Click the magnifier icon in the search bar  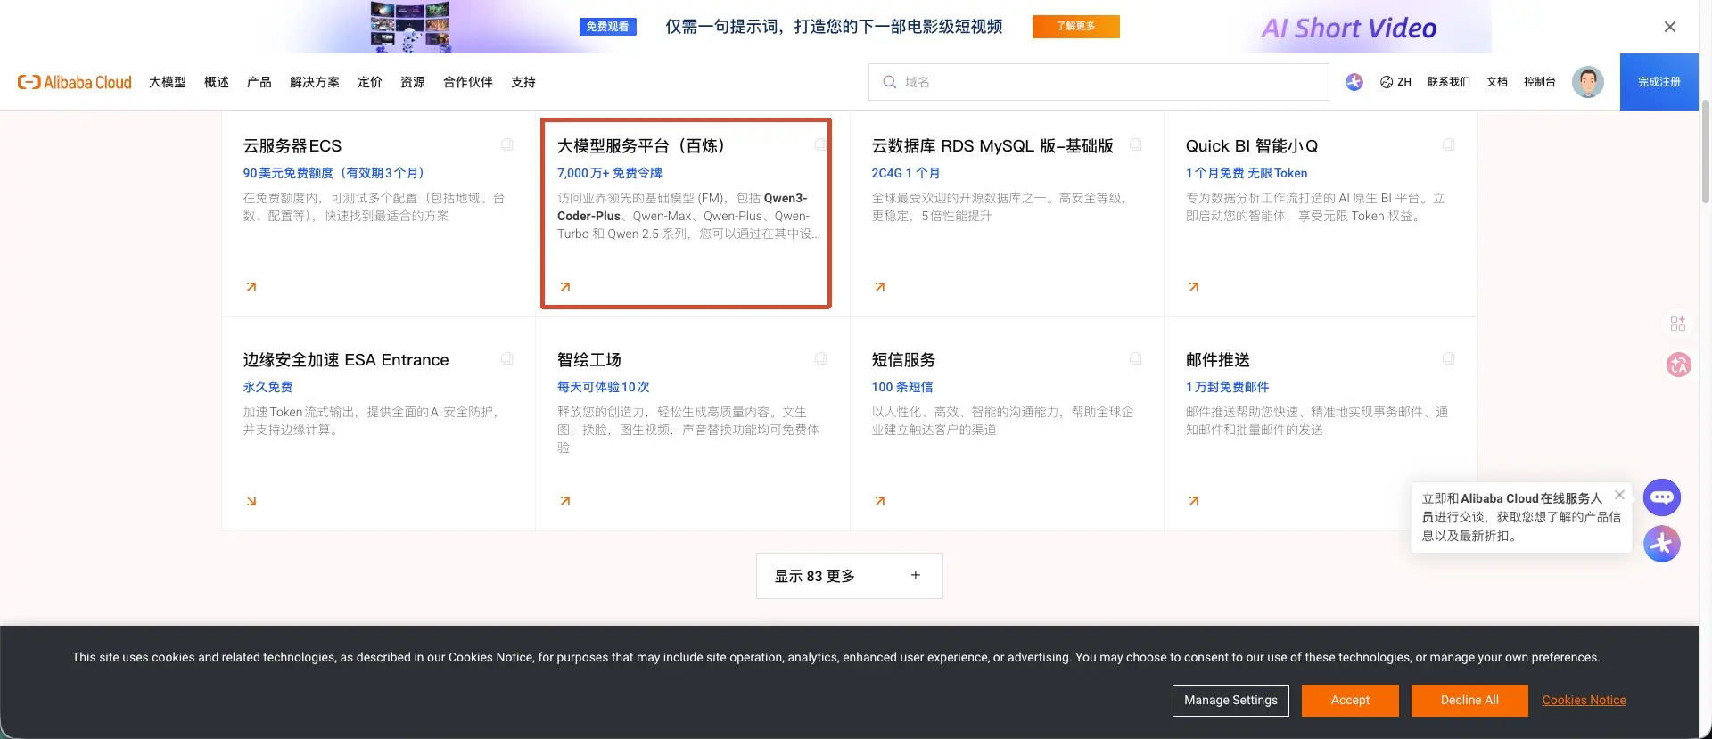(889, 82)
